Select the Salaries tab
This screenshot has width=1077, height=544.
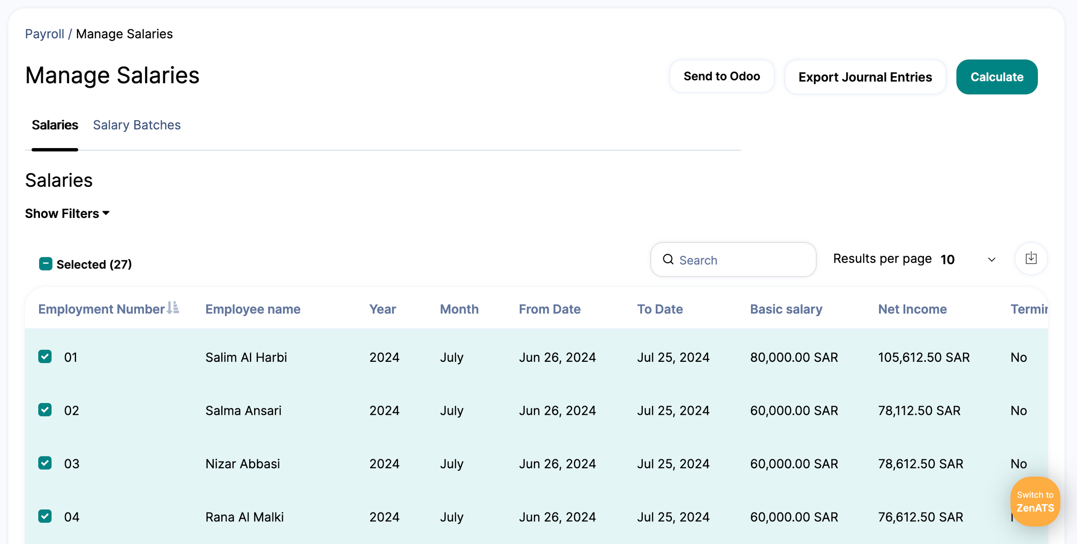click(x=55, y=125)
